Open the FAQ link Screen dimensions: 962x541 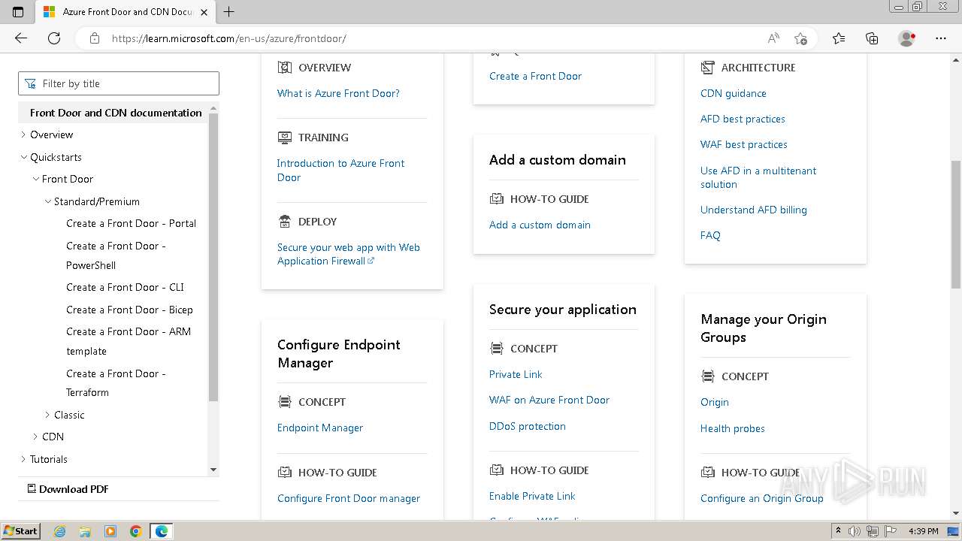tap(710, 235)
